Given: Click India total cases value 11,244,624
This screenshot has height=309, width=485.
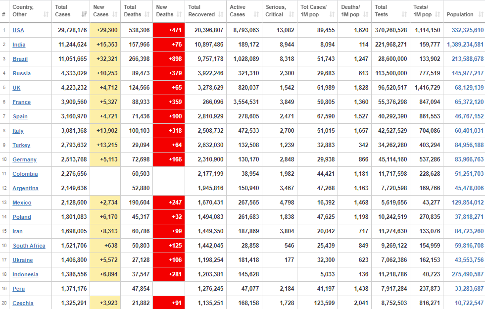Looking at the screenshot, I should click(73, 45).
